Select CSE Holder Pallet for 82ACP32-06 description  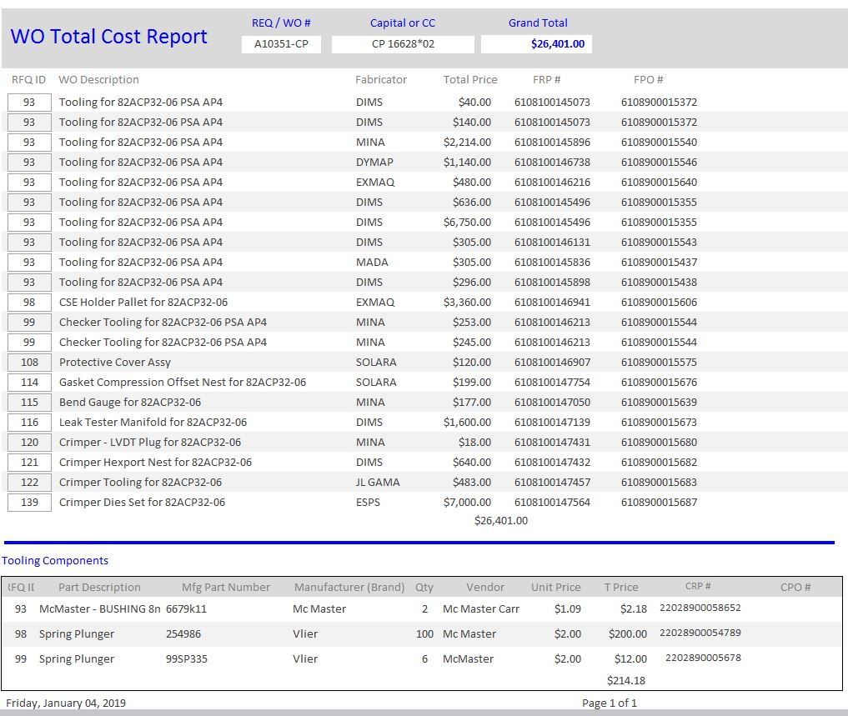click(143, 303)
